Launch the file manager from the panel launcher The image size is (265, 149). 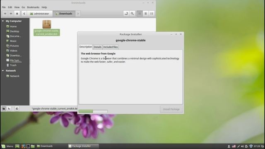[33, 146]
